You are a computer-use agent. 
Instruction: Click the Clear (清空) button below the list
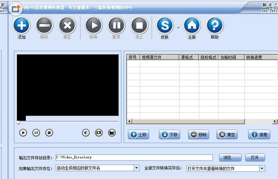[227, 135]
